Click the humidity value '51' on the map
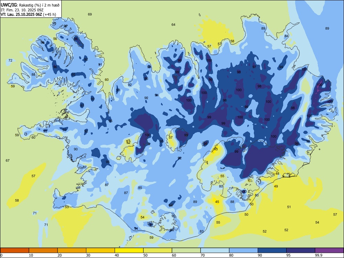The width and height of the screenshot is (344, 258). pyautogui.click(x=289, y=207)
